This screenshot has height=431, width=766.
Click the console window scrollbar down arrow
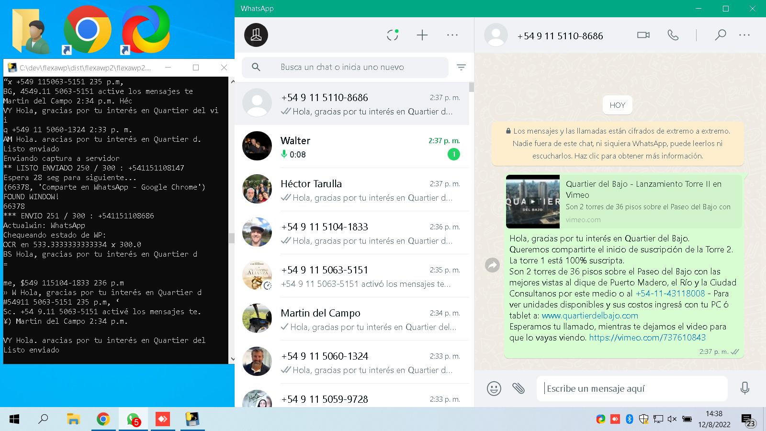[232, 359]
